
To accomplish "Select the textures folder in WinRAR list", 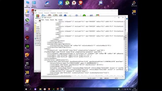I will (x=38, y=32).
